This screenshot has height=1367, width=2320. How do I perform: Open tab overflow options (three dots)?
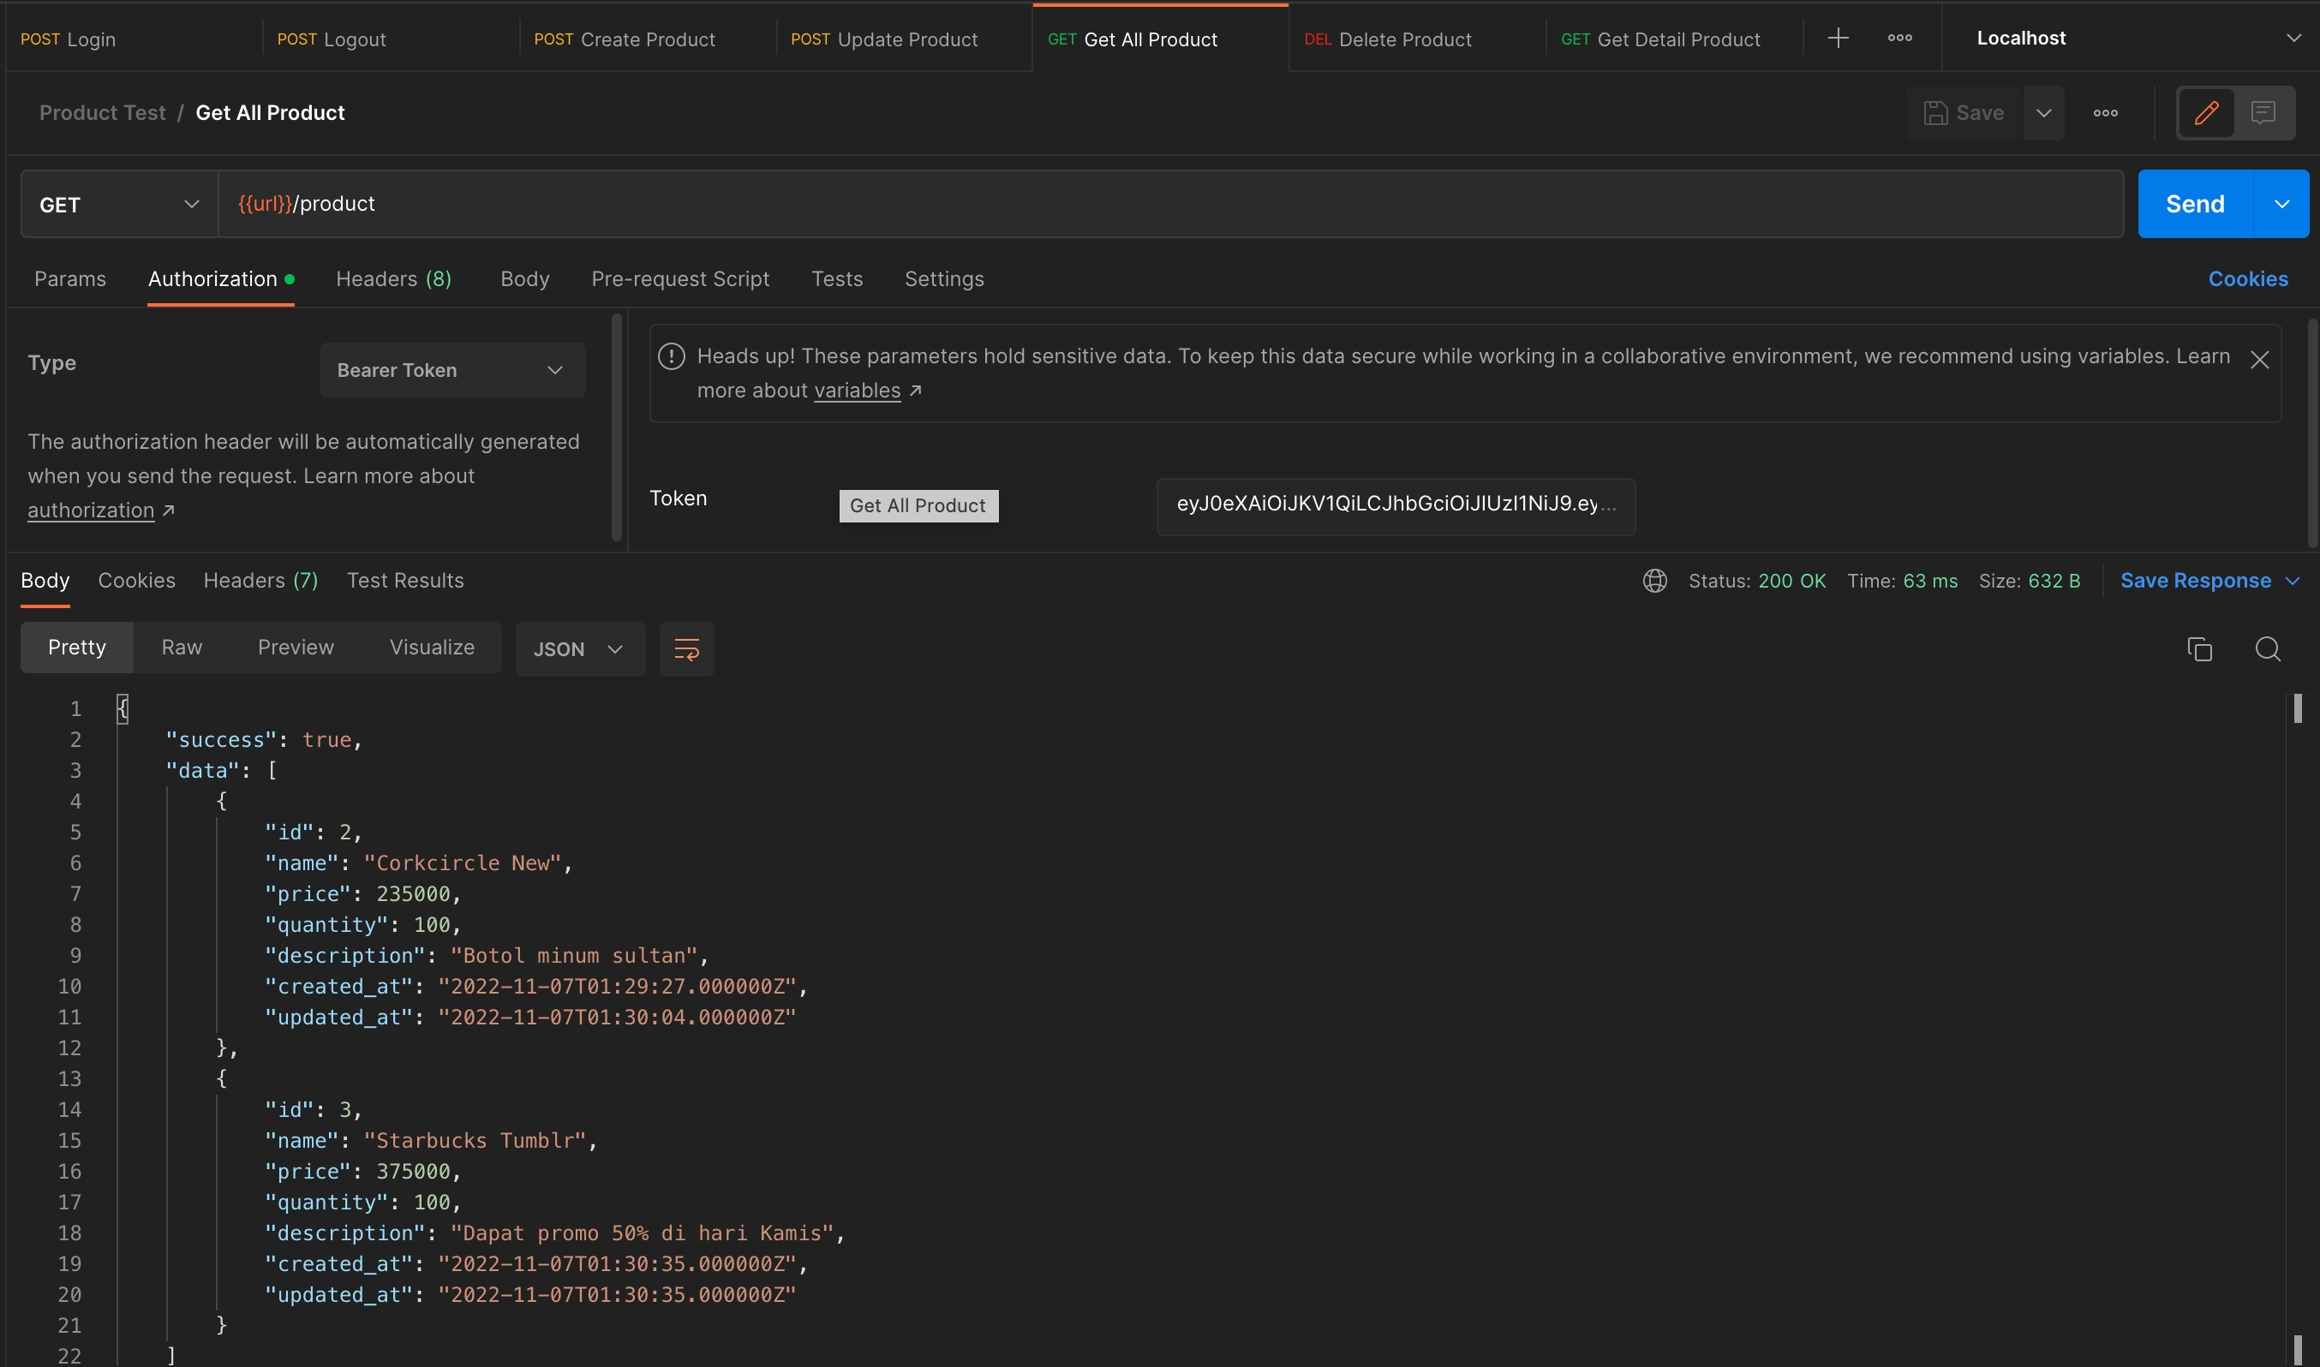pyautogui.click(x=1899, y=38)
